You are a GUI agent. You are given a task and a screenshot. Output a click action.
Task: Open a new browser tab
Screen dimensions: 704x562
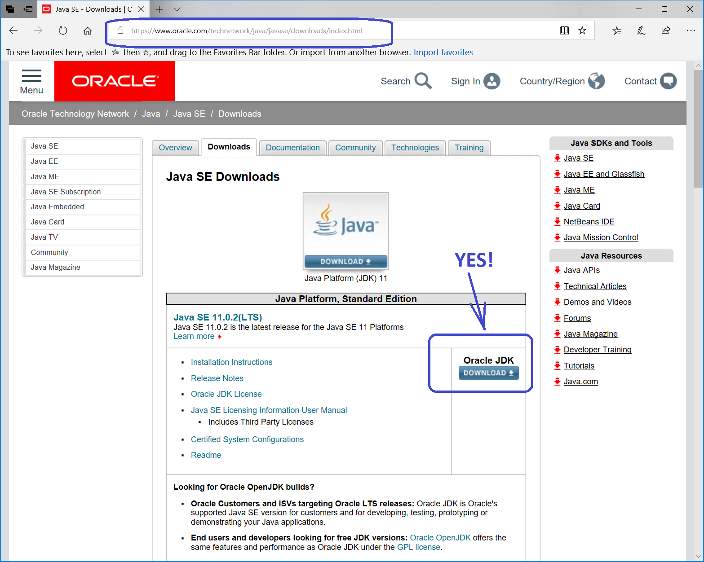point(159,9)
